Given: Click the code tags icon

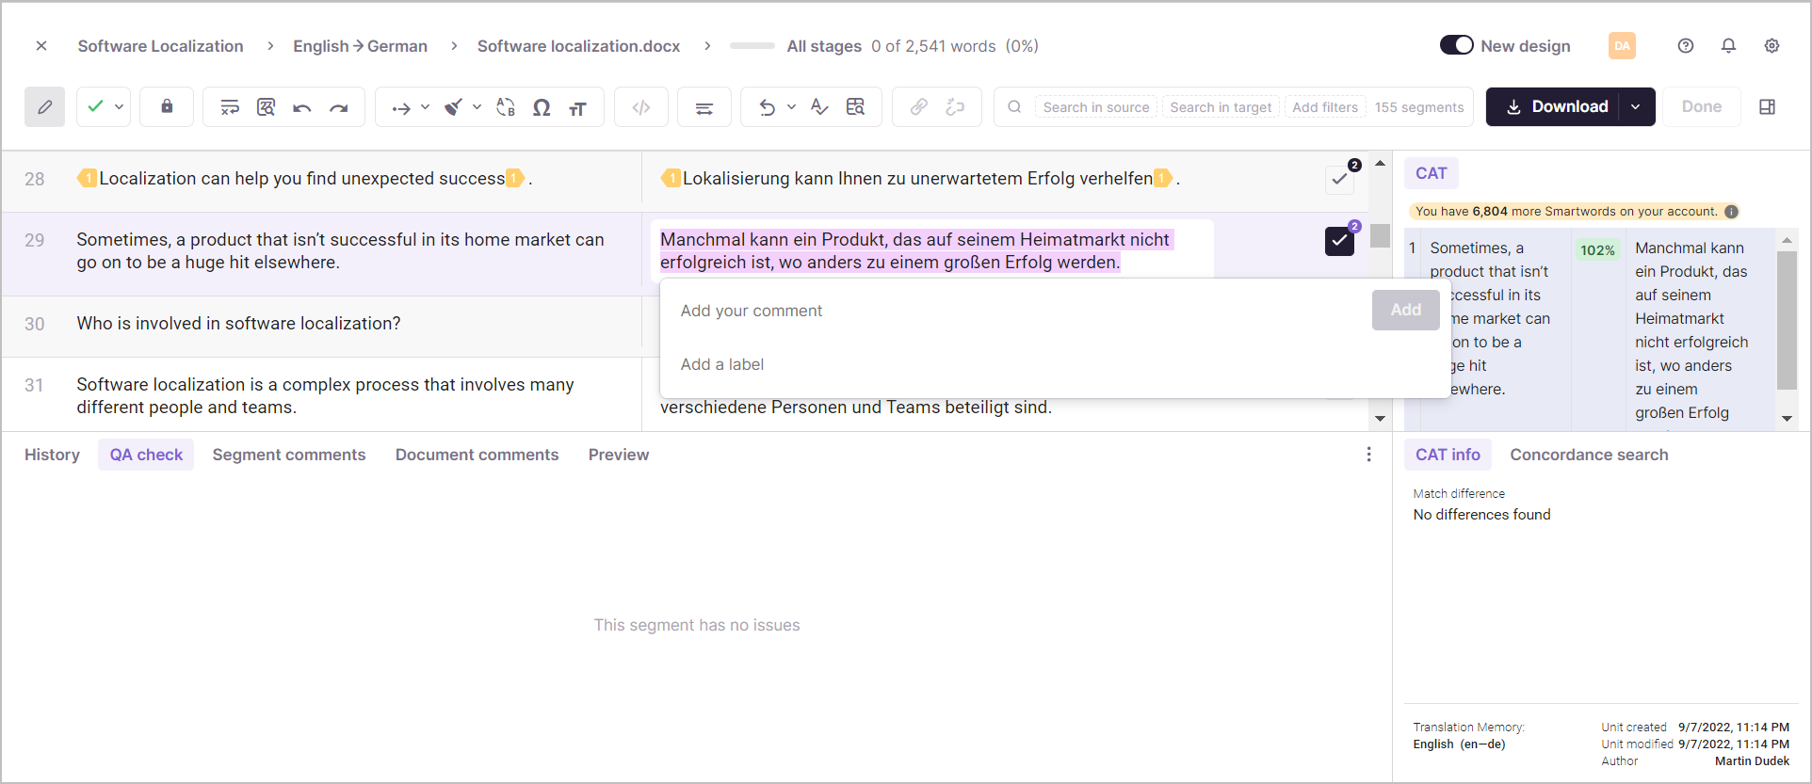Looking at the screenshot, I should pos(641,107).
